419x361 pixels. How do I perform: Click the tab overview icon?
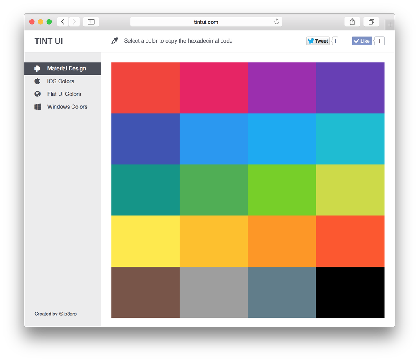tap(371, 21)
